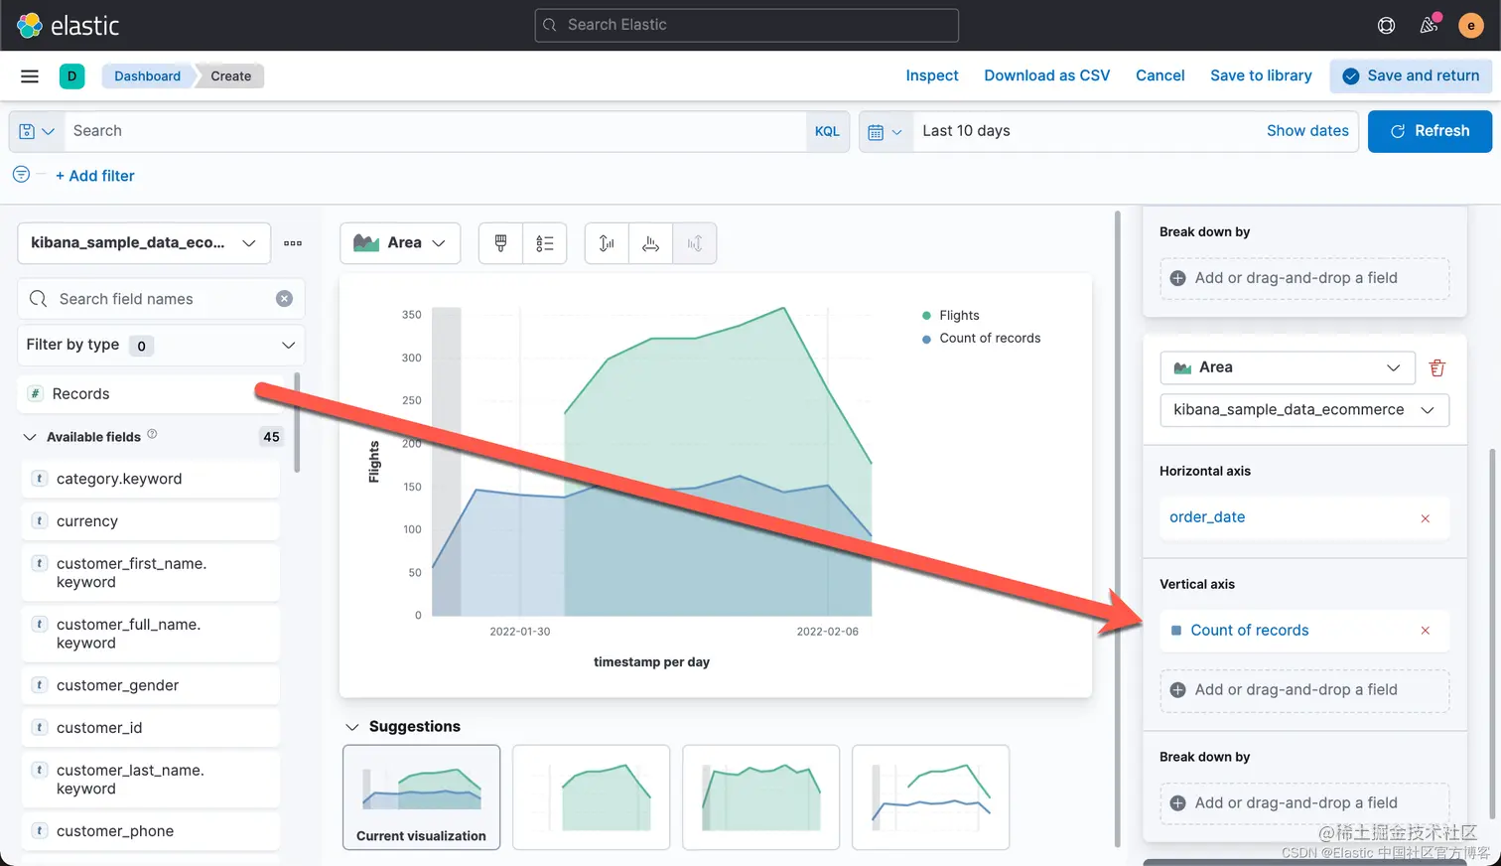Open the left axis settings icon
Viewport: 1501px width, 866px height.
coord(607,243)
